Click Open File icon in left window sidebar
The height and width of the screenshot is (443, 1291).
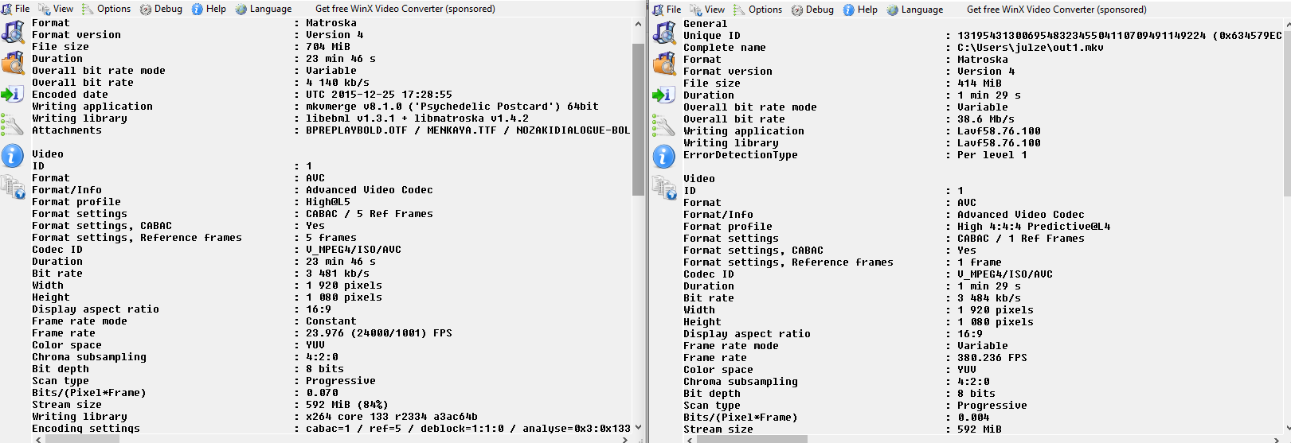tap(13, 33)
